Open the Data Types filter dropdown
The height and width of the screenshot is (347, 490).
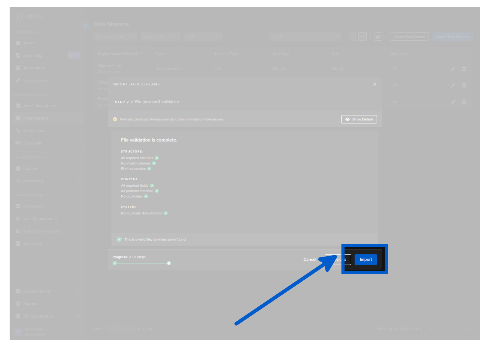click(160, 37)
